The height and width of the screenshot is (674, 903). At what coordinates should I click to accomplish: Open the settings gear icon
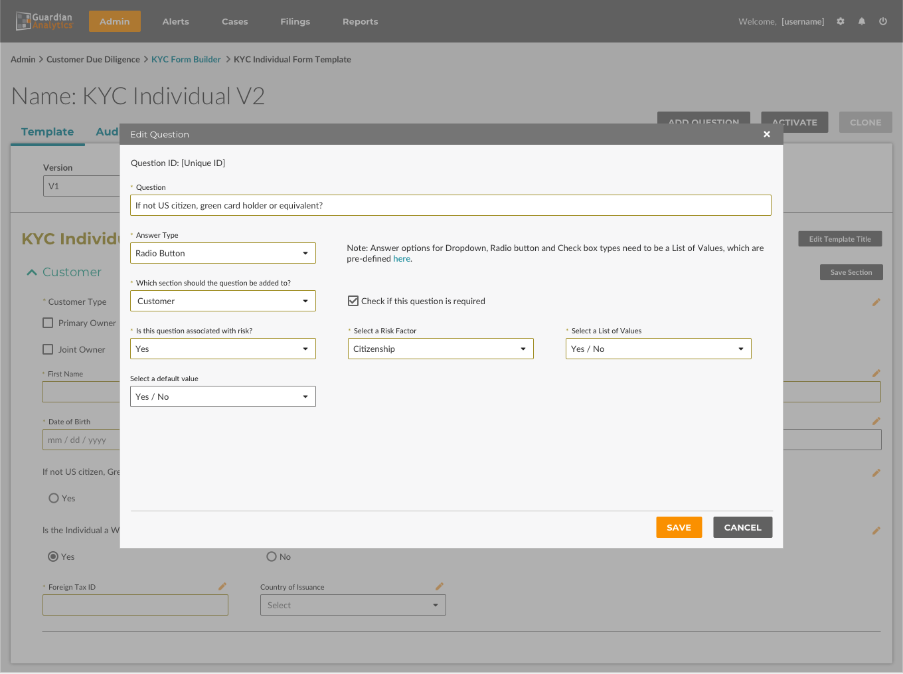pos(841,21)
